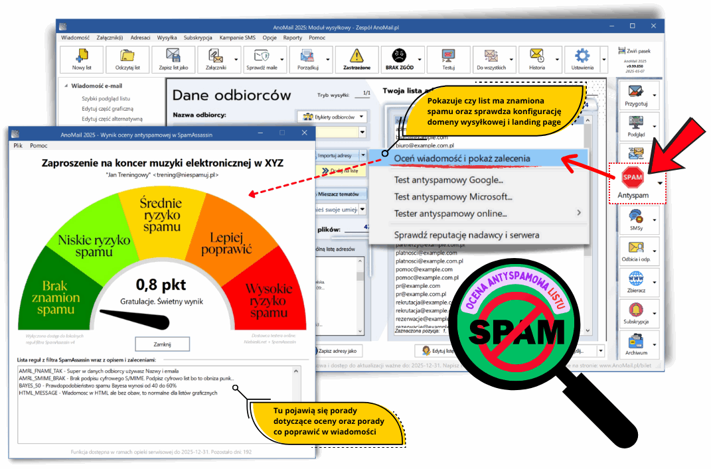Image resolution: width=711 pixels, height=469 pixels.
Task: Click the Edytuj listę button
Action: tap(437, 351)
